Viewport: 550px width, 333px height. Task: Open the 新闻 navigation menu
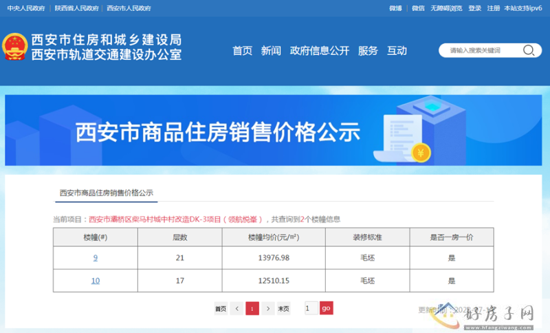[271, 51]
